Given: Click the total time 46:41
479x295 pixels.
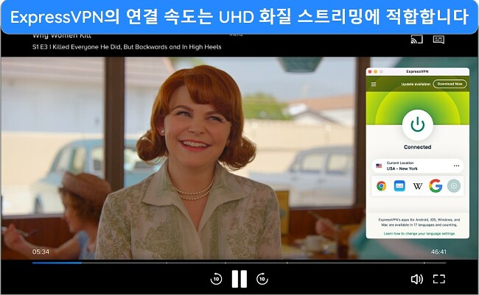Looking at the screenshot, I should 438,252.
